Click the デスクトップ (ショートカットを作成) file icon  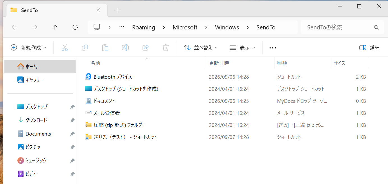click(89, 89)
